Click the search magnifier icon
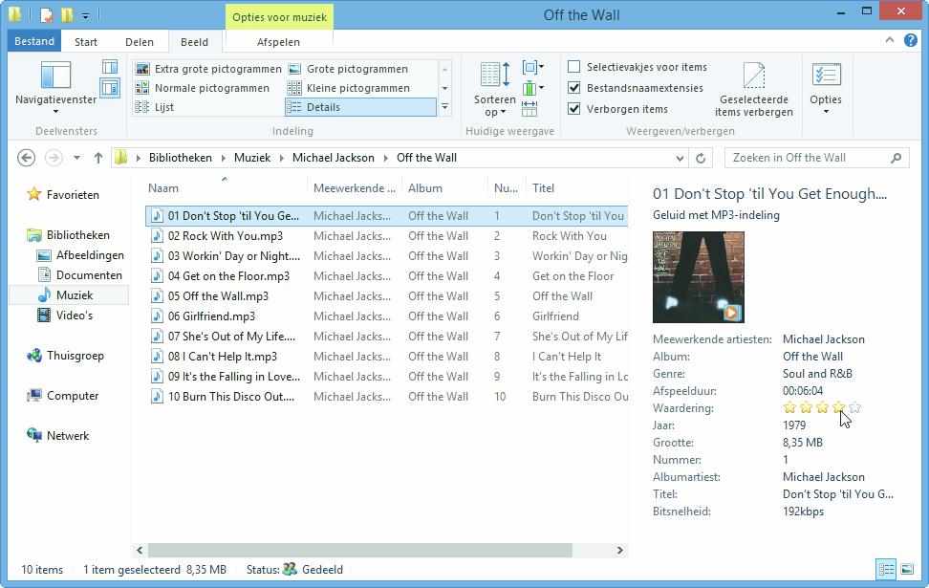Screen dimensions: 929x588 tap(896, 158)
